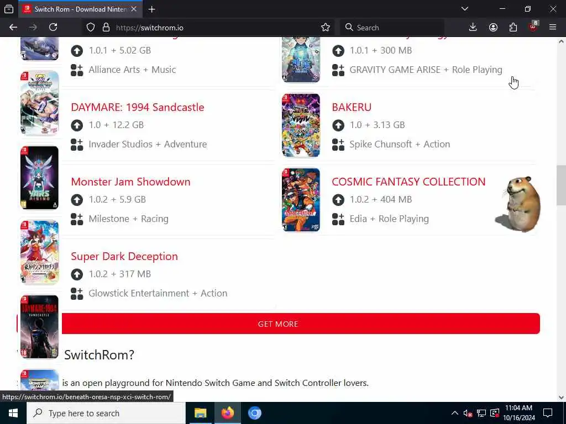This screenshot has width=566, height=424.
Task: Click category icon beside Edia + Role Playing
Action: (338, 219)
